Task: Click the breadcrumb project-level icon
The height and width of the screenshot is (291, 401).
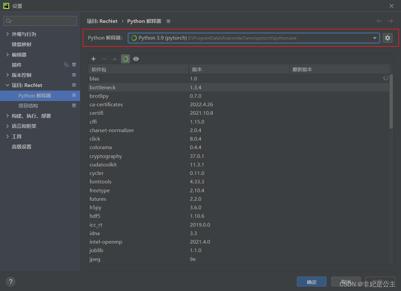Action: click(x=168, y=21)
